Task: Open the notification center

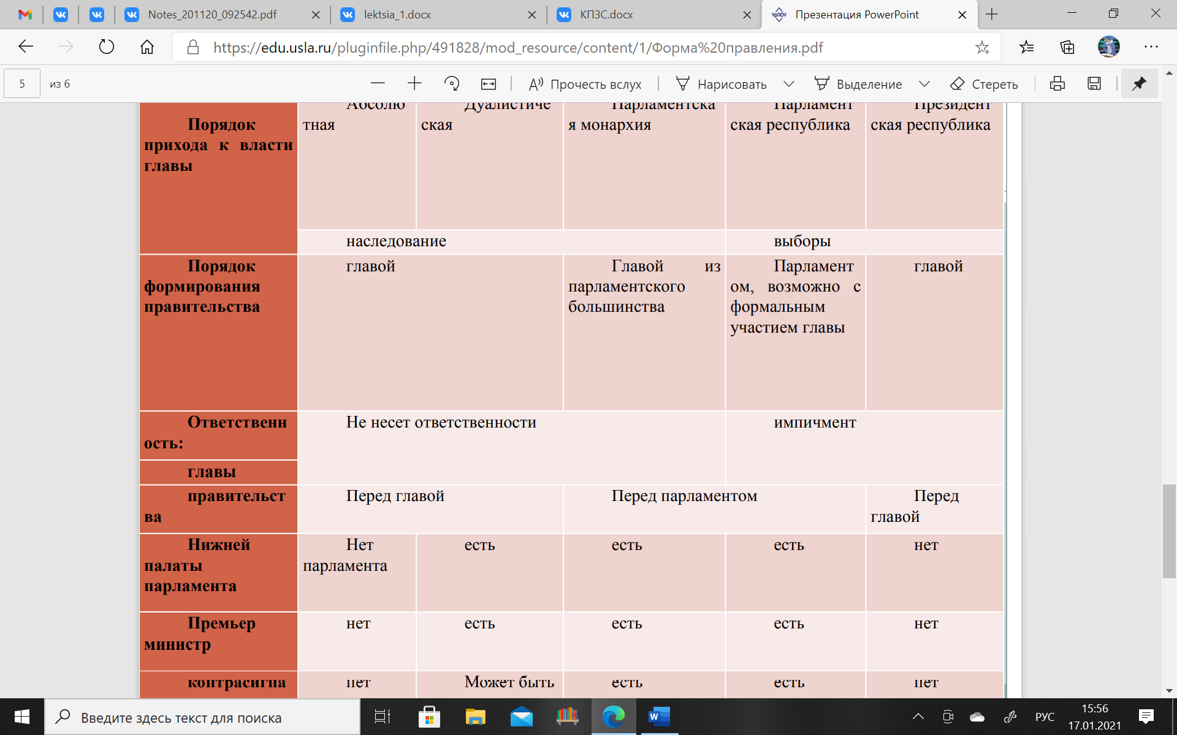Action: (x=1146, y=717)
